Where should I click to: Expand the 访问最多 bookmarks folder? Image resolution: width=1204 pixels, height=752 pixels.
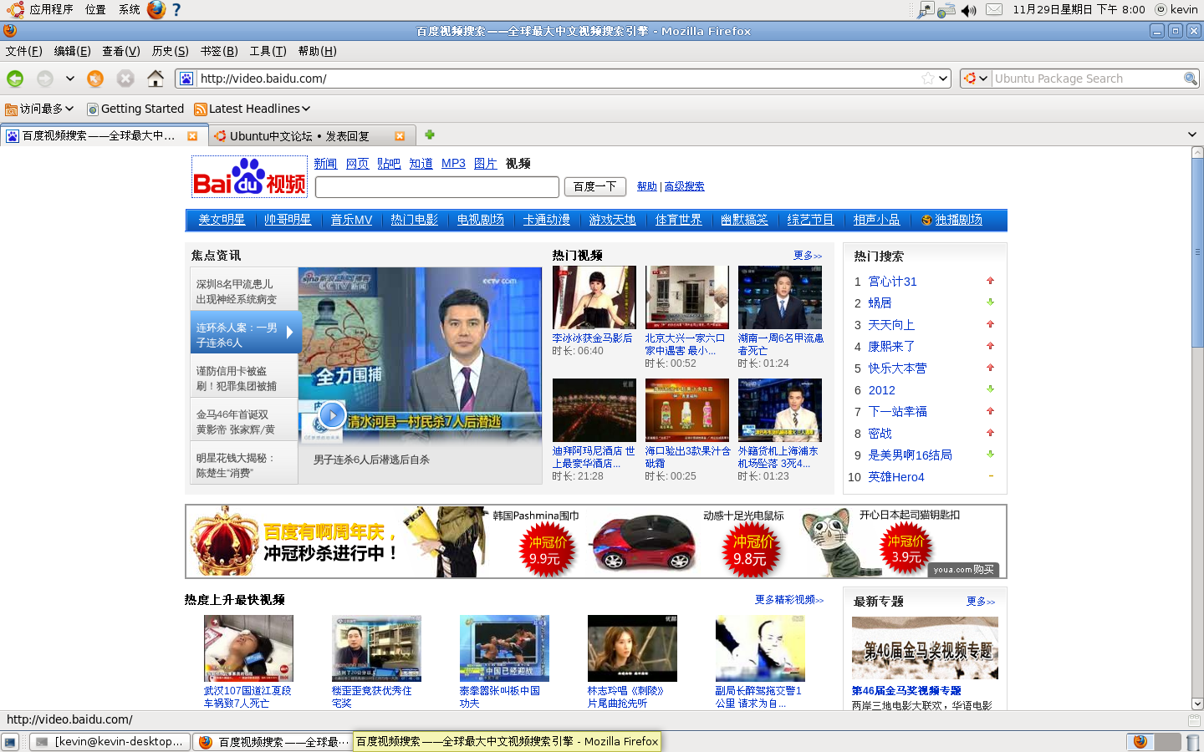click(39, 109)
